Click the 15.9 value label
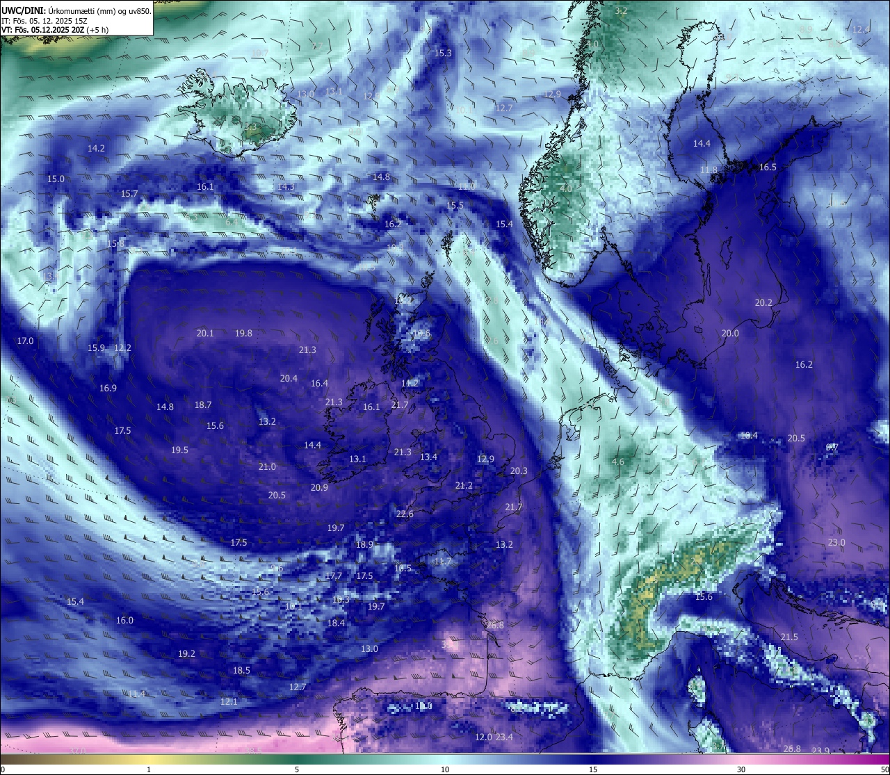Viewport: 890px width, 775px height. [x=96, y=348]
